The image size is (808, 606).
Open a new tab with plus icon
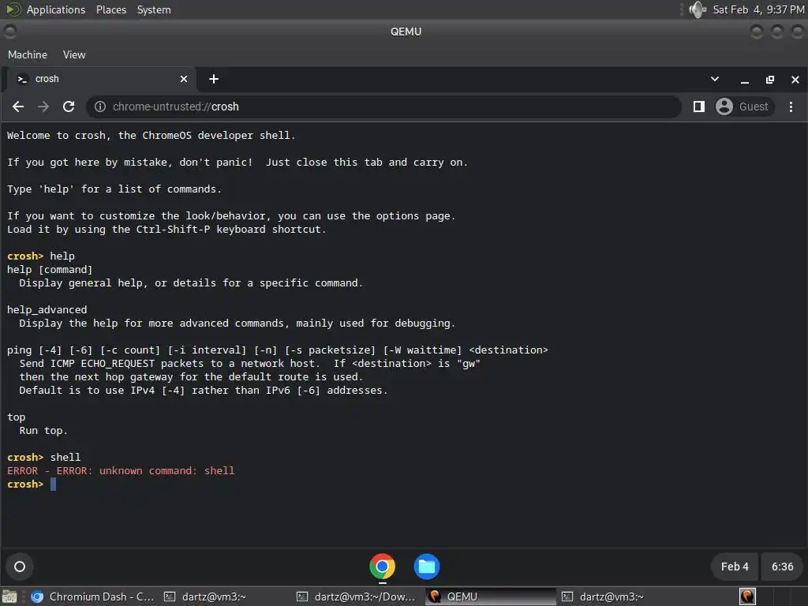214,79
